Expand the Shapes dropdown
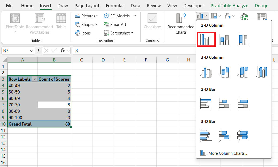The image size is (278, 167). pyautogui.click(x=96, y=24)
